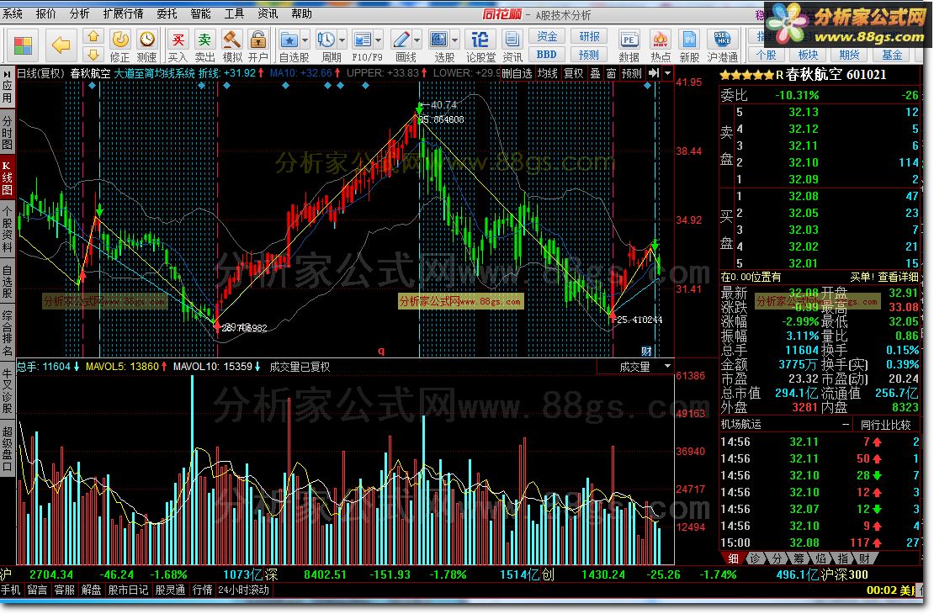Open the 新股 IPO icon
The height and width of the screenshot is (614, 934).
689,46
